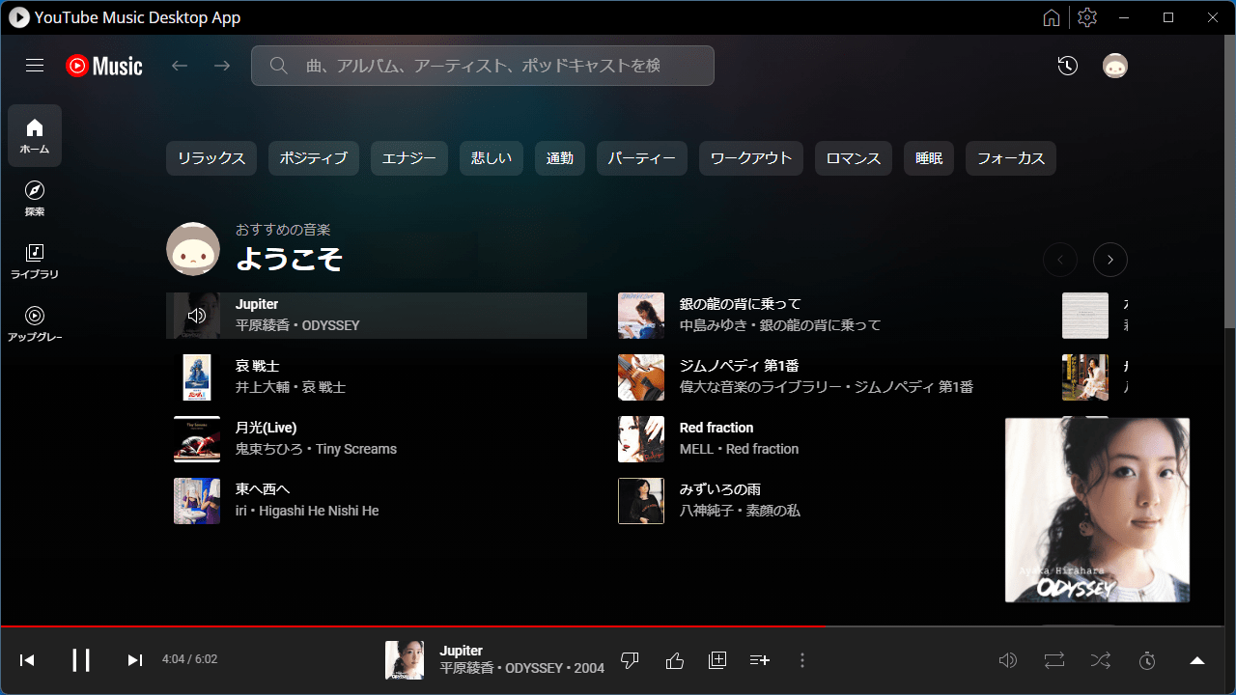This screenshot has height=695, width=1236.
Task: Dislike Jupiter with thumbs down
Action: coord(630,660)
